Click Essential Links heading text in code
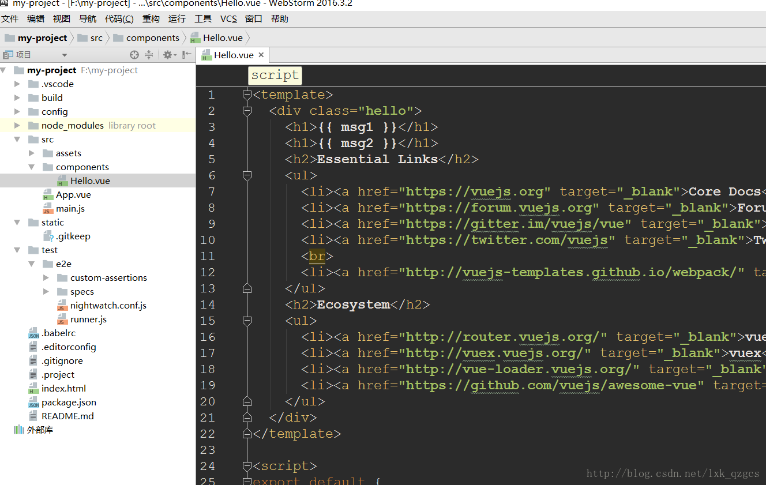766x485 pixels. 377,159
